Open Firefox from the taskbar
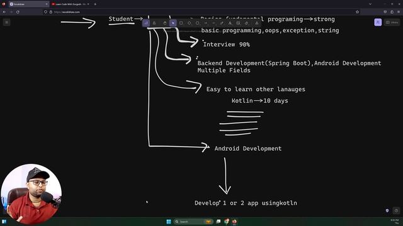This screenshot has width=403, height=226. pos(234,222)
